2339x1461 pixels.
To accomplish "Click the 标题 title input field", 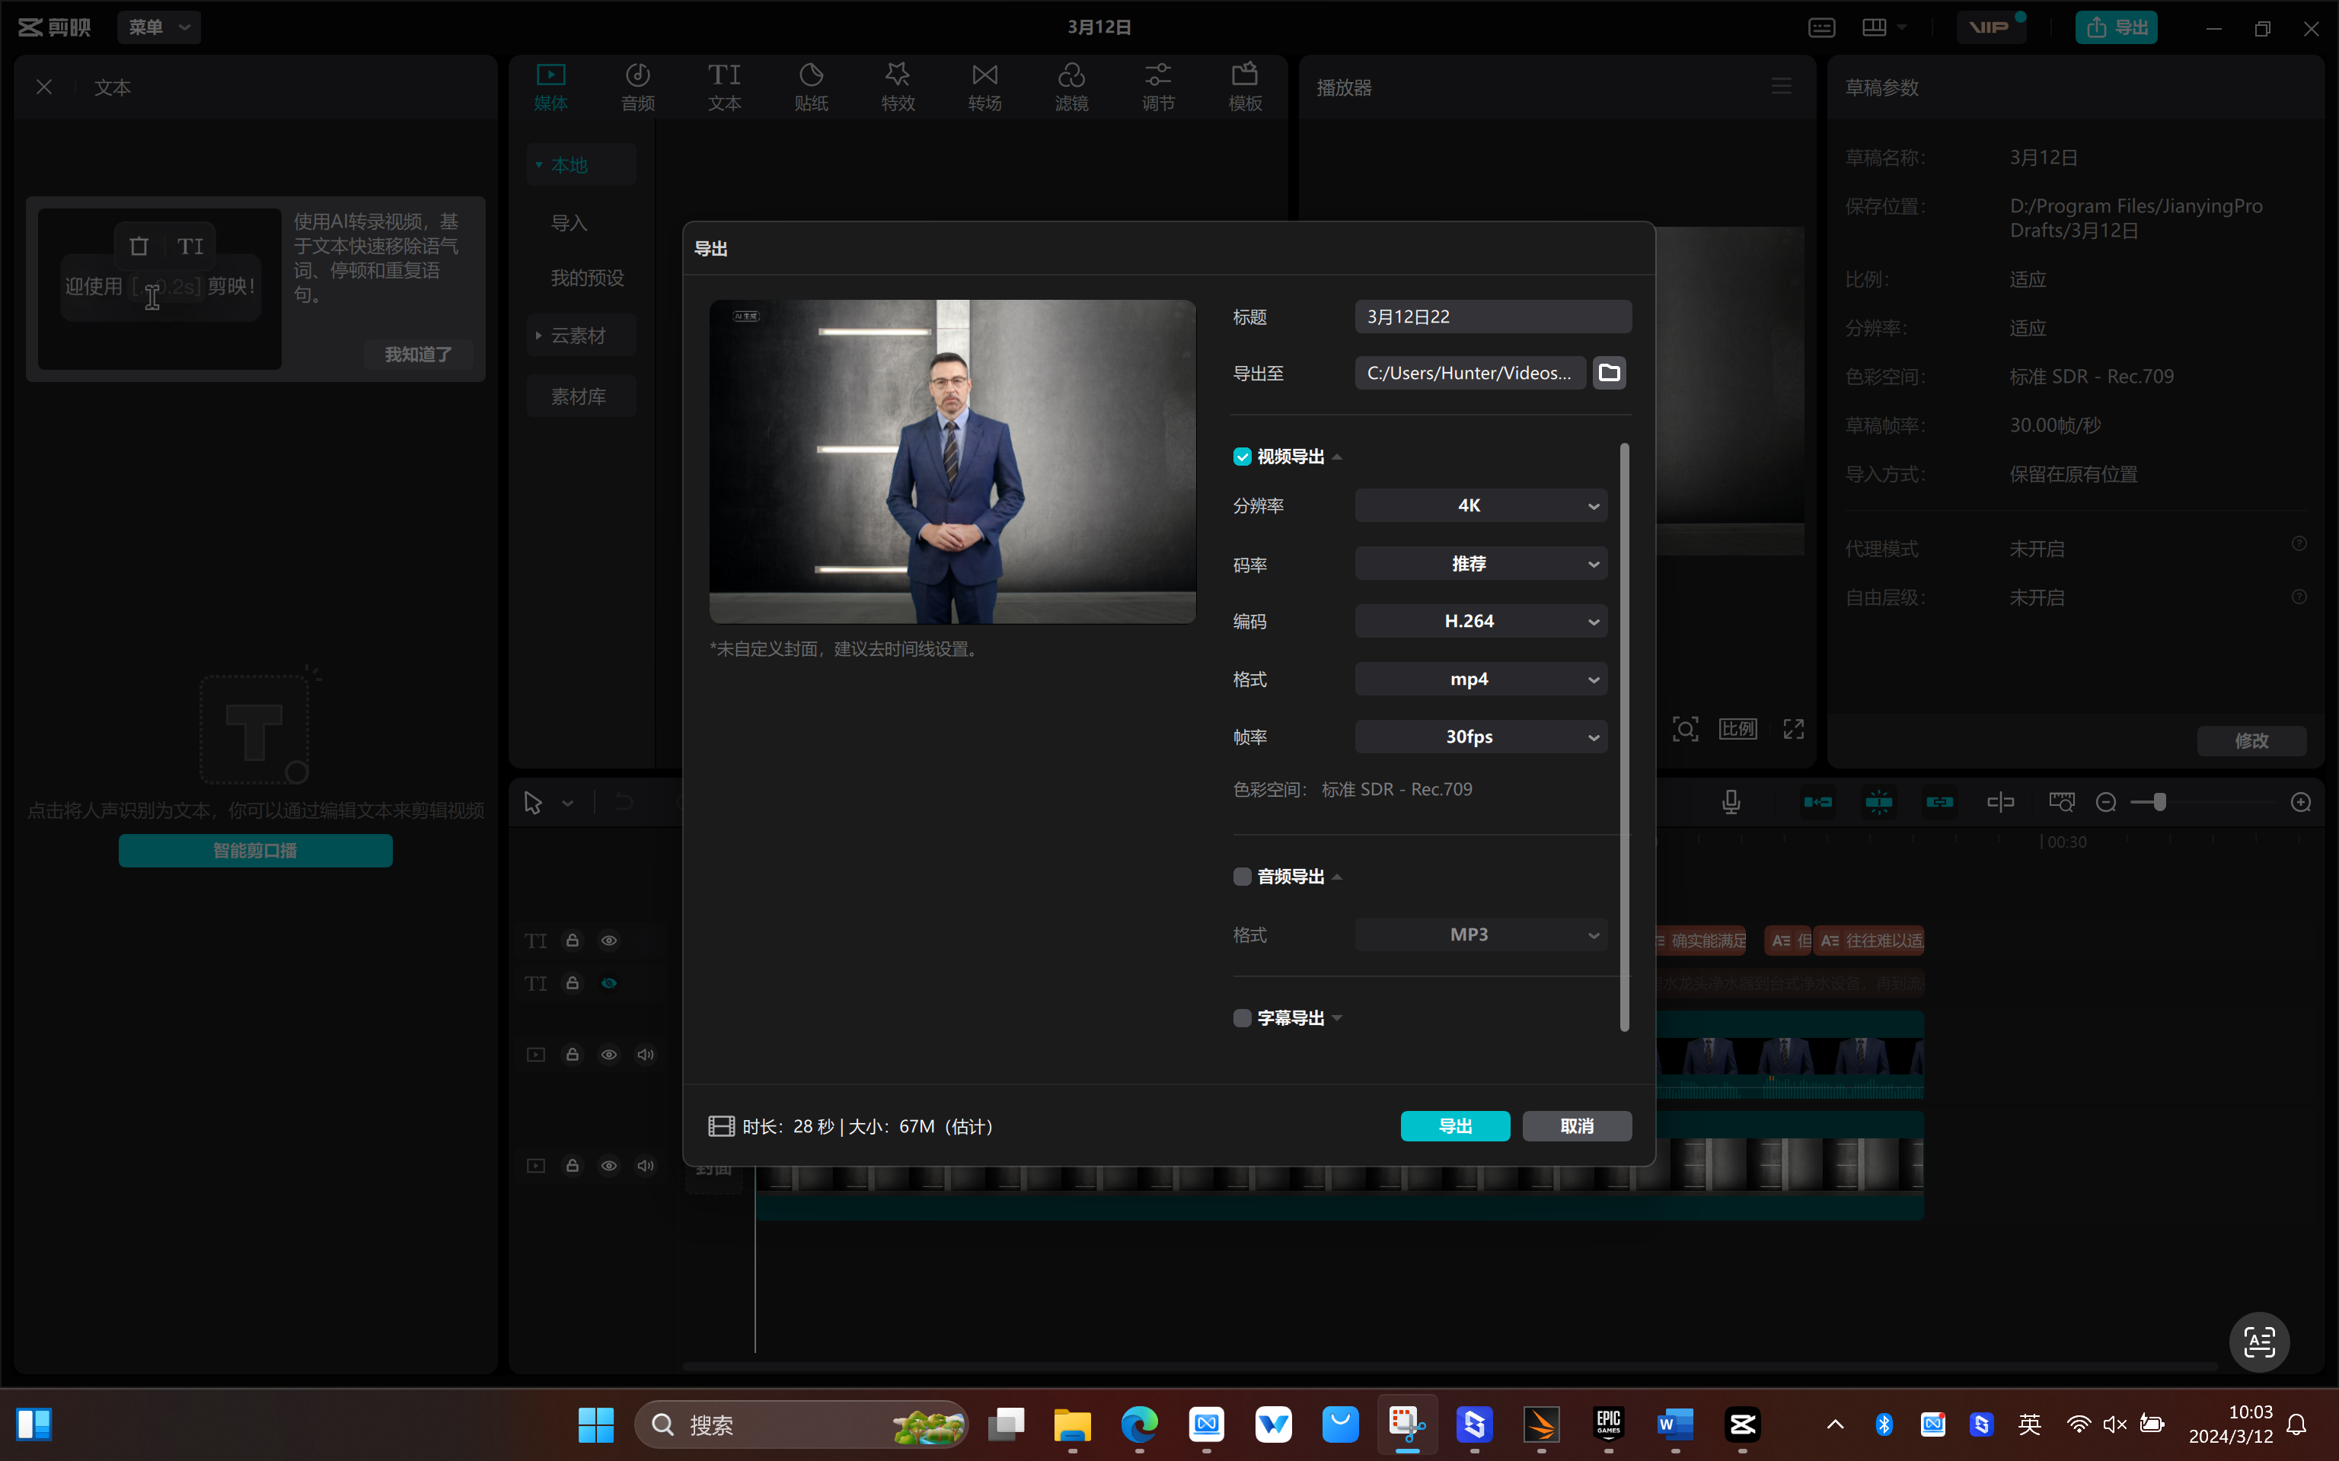I will 1492,317.
